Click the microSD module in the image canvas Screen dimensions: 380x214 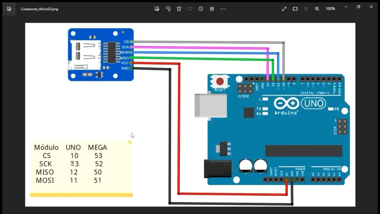pyautogui.click(x=101, y=54)
